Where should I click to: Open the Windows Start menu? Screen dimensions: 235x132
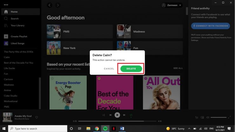[4, 129]
